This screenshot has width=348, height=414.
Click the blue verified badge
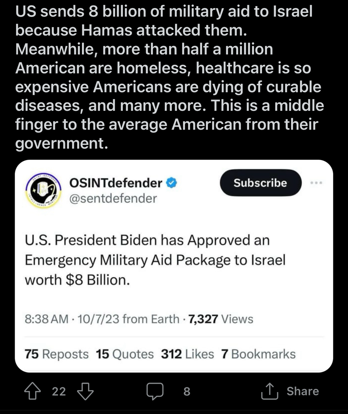pos(172,183)
